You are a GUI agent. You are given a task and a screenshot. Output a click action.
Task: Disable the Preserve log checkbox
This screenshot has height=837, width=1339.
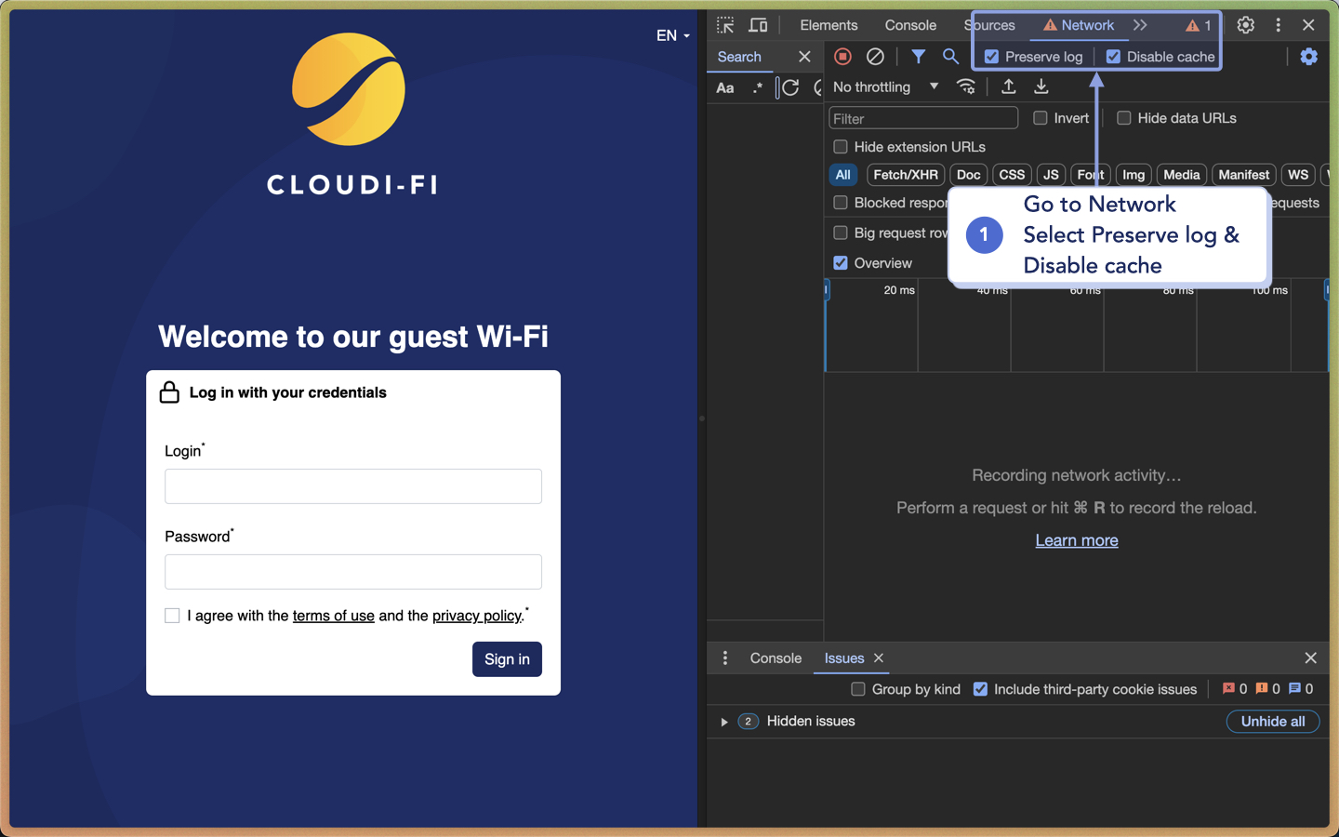pos(992,57)
